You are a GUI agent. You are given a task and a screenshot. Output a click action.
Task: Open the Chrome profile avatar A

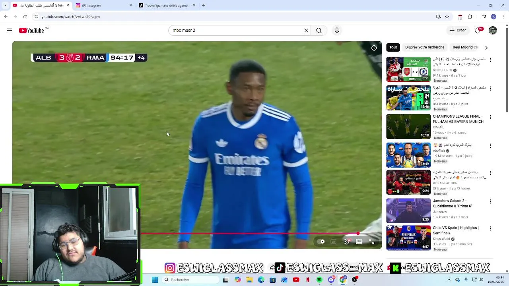pos(493,17)
